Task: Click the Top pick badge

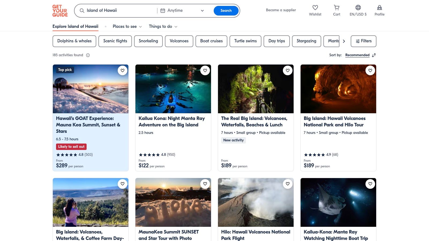Action: click(65, 70)
